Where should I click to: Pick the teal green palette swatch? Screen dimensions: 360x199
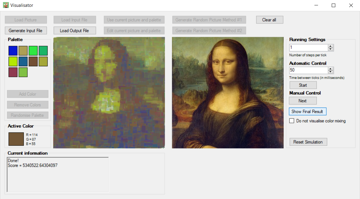(x=43, y=51)
